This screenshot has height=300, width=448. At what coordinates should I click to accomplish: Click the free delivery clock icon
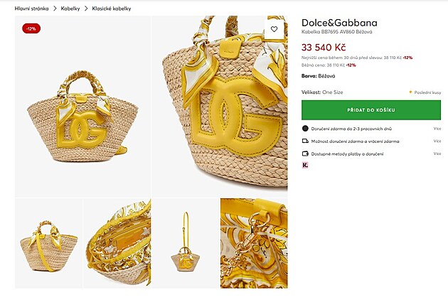tap(305, 129)
